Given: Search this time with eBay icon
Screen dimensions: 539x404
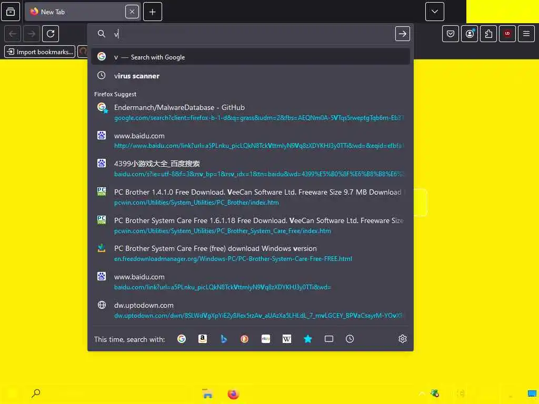Looking at the screenshot, I should pyautogui.click(x=266, y=339).
